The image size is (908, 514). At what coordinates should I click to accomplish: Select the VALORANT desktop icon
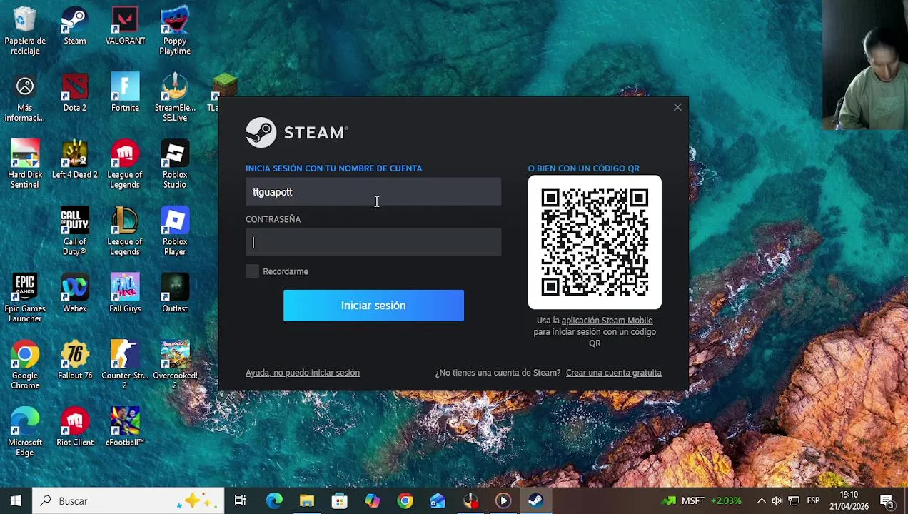125,26
